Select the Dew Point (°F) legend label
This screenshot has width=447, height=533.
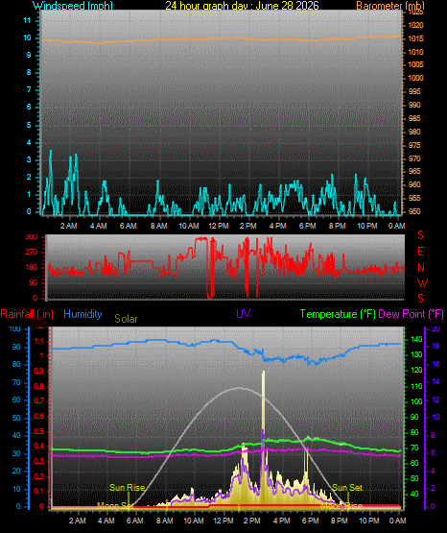[x=411, y=314]
